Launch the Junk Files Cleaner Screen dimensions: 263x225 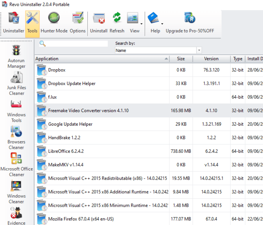point(16,84)
